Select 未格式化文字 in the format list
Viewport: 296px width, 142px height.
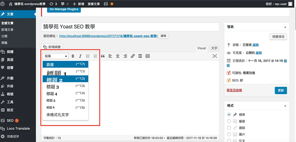(x=66, y=115)
